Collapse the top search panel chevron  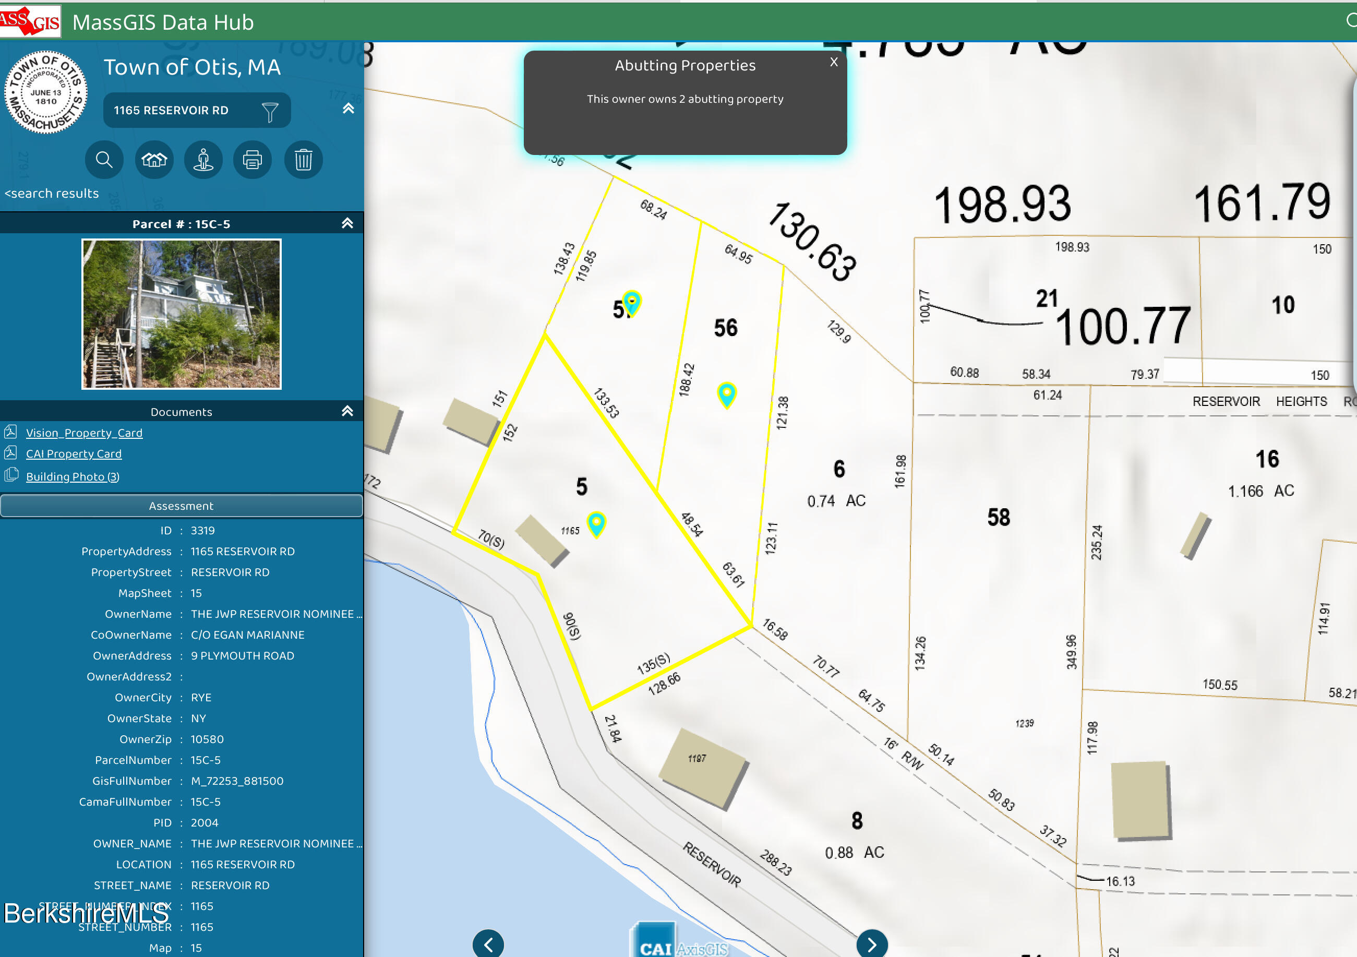pyautogui.click(x=348, y=109)
